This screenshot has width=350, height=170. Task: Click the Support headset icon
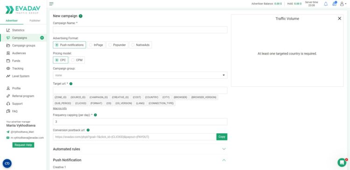pyautogui.click(x=8, y=103)
